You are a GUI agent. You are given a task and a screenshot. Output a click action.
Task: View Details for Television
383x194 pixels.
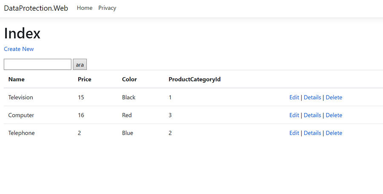[312, 97]
